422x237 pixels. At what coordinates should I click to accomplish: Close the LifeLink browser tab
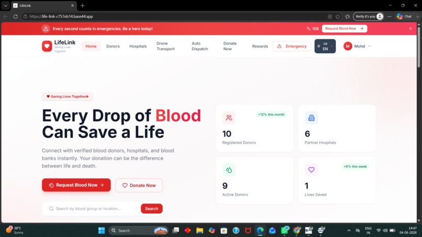pyautogui.click(x=72, y=5)
